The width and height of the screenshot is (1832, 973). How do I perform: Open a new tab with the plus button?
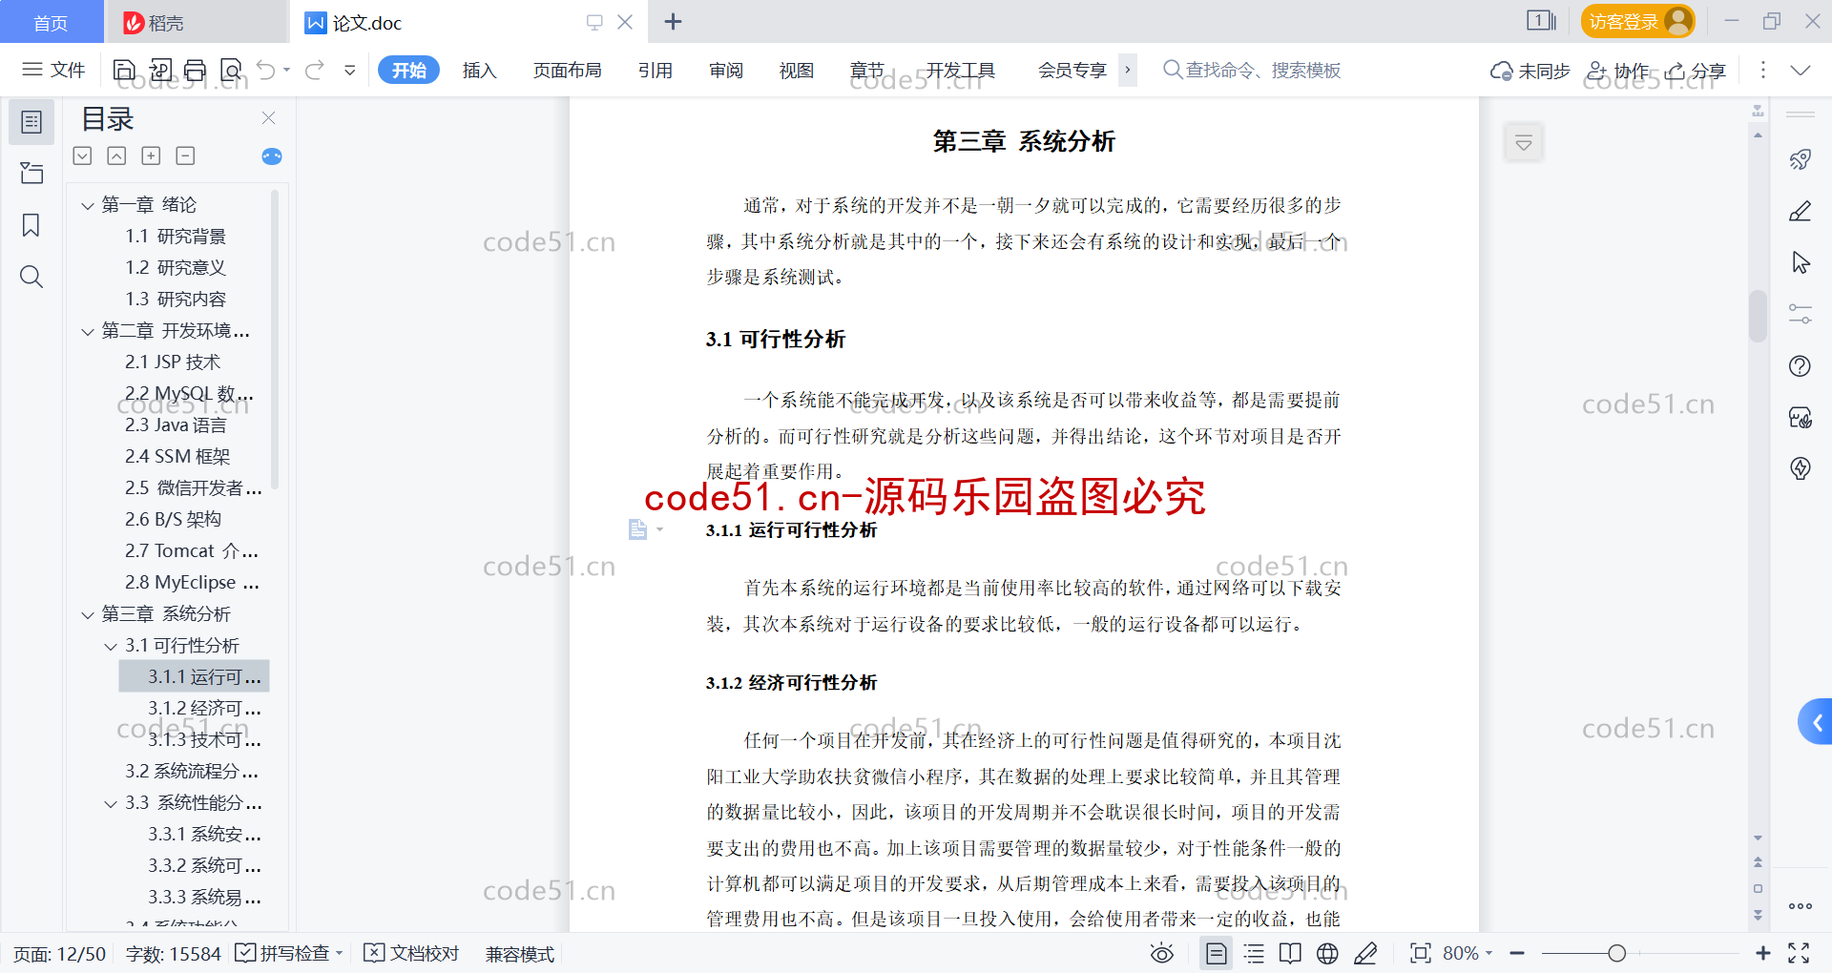point(673,21)
